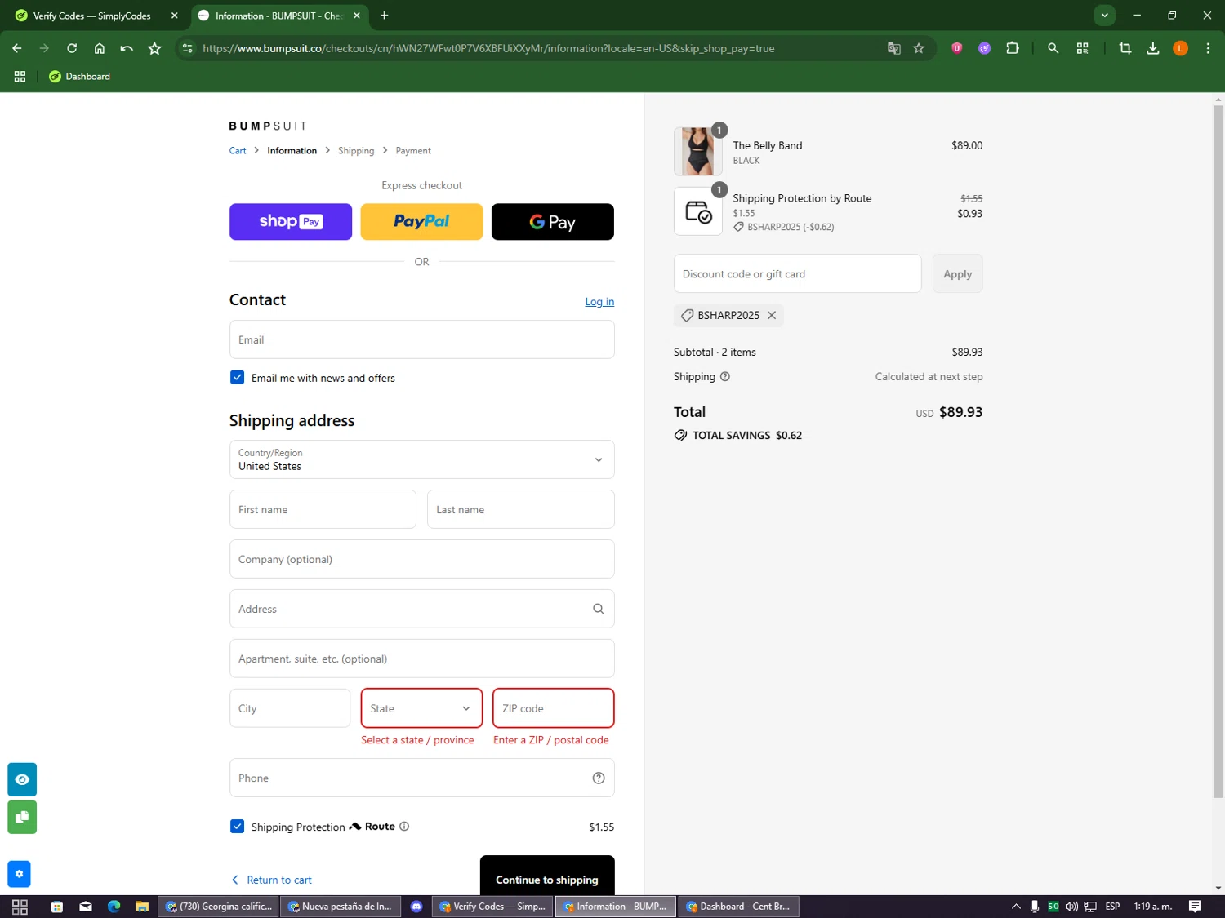
Task: Open Dashboard - Cent Br taskbar window
Action: coord(738,907)
